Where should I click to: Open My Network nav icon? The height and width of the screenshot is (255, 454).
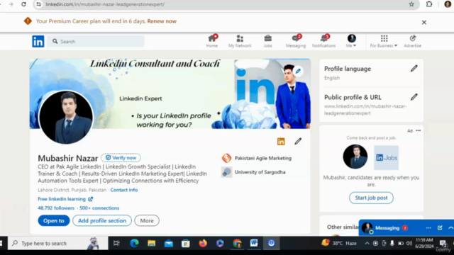pyautogui.click(x=240, y=41)
